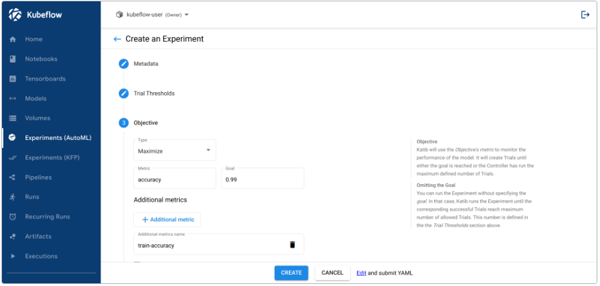The image size is (600, 286).
Task: Click the Edit YAML link
Action: [361, 273]
